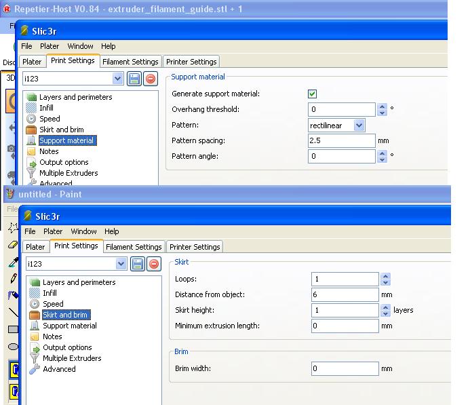Delete the i123 preset in lower Slic3r window

coord(154,264)
